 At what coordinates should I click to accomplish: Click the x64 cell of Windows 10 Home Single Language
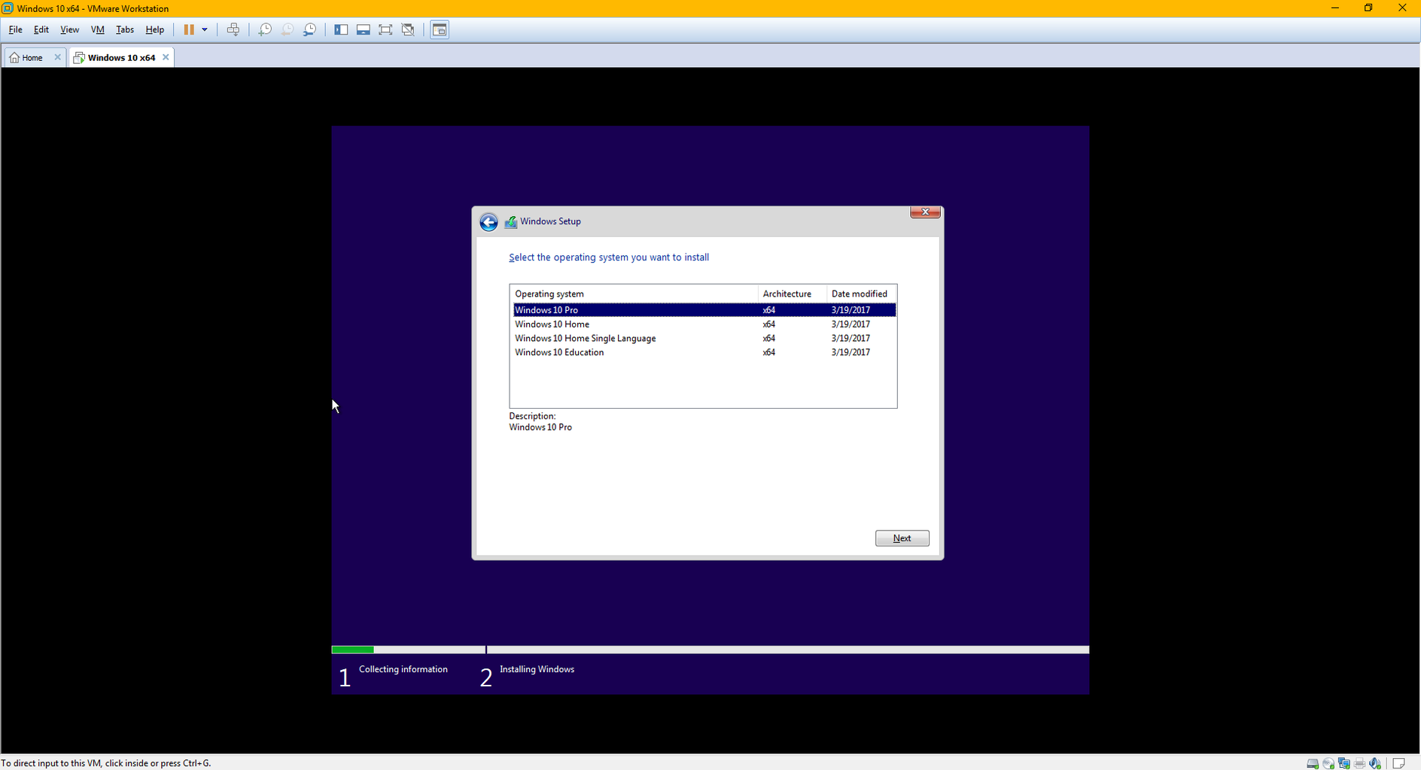click(x=768, y=339)
